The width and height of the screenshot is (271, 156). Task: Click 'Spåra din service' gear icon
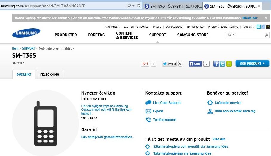[210, 103]
